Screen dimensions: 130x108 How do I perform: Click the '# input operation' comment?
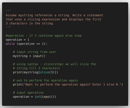pyautogui.click(x=28, y=93)
